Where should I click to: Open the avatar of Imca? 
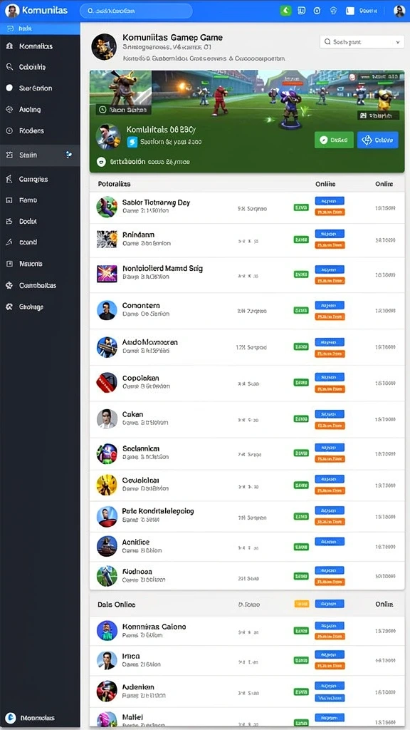107,661
